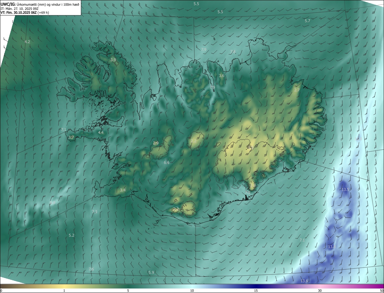Click the 2.7 value in the northeast
384x293 pixels.
(x=297, y=90)
